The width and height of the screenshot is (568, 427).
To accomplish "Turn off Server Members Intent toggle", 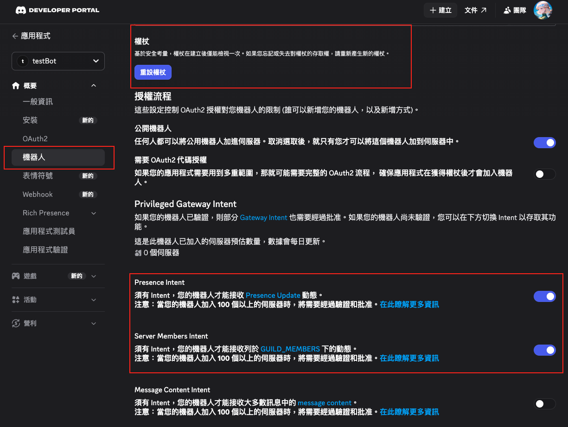I will pos(544,350).
